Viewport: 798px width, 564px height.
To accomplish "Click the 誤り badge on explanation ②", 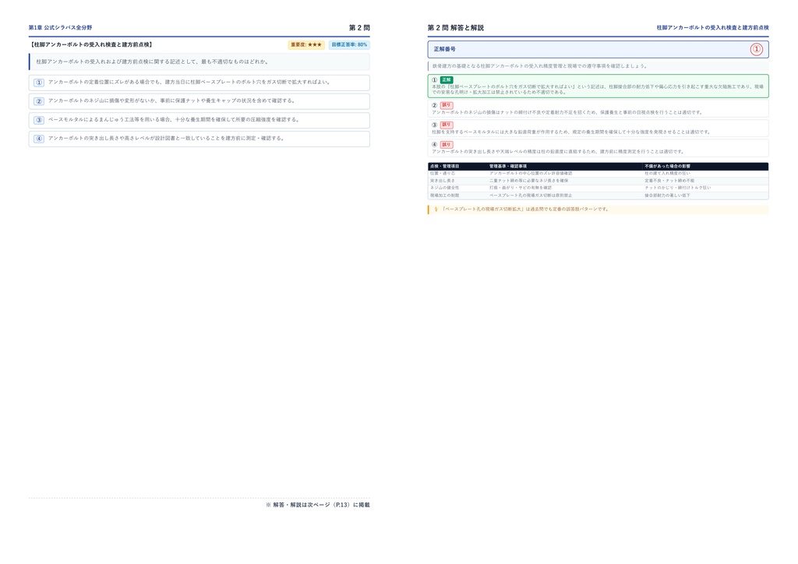I will (x=447, y=105).
